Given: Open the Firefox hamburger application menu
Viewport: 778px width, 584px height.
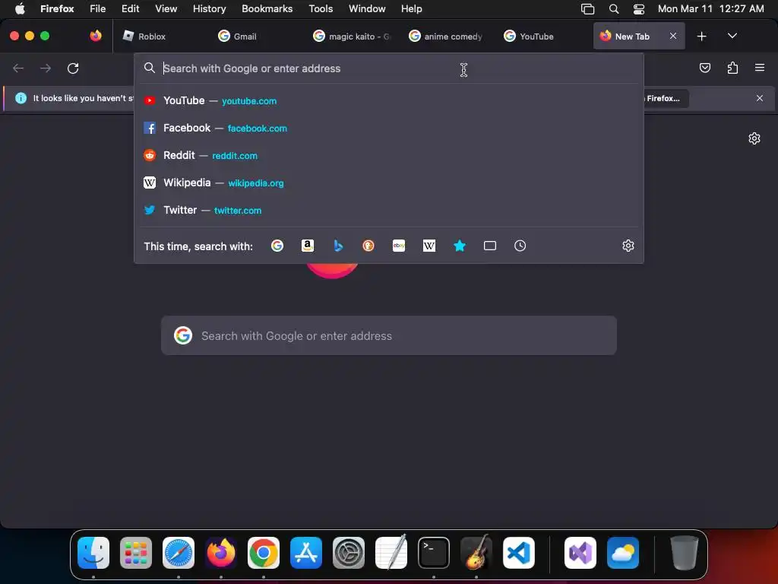Looking at the screenshot, I should pyautogui.click(x=760, y=68).
